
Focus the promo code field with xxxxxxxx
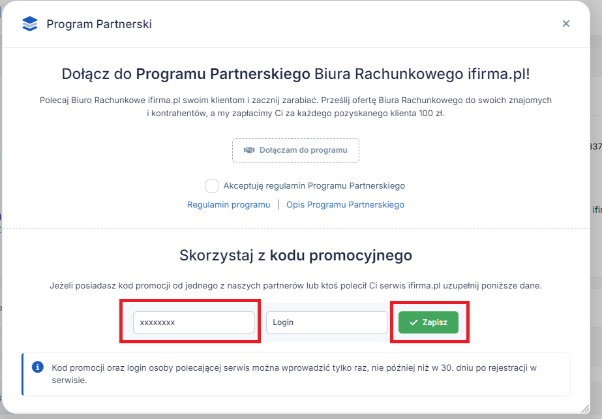pos(194,322)
